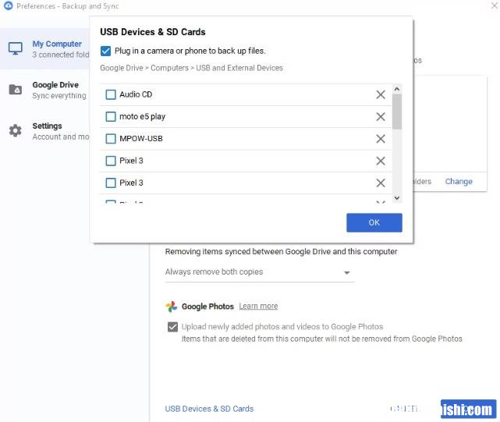
Task: Open Always remove both copies dropdown
Action: [x=260, y=272]
